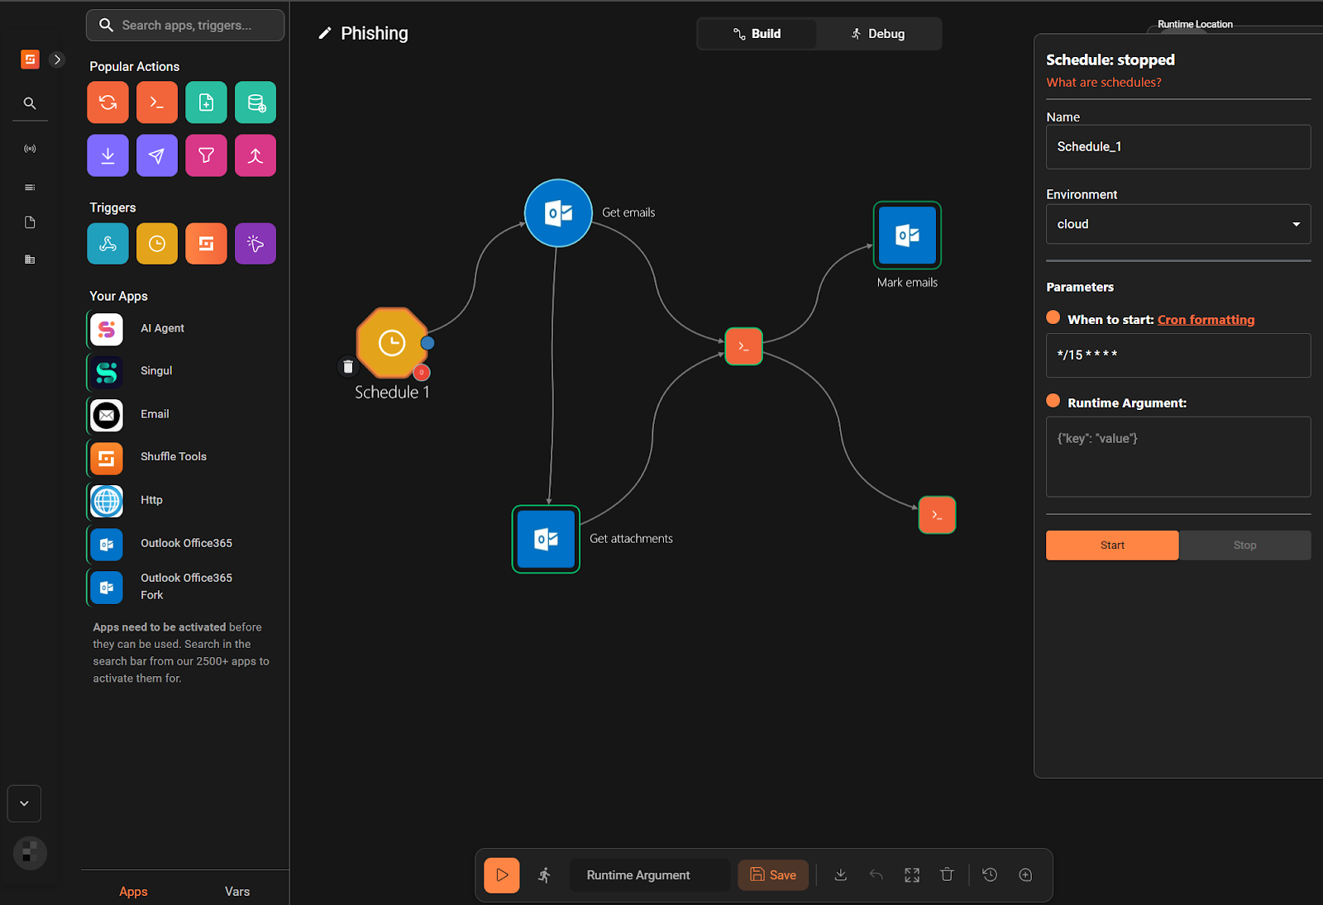The width and height of the screenshot is (1323, 905).
Task: Switch to the Debug tab
Action: coord(878,33)
